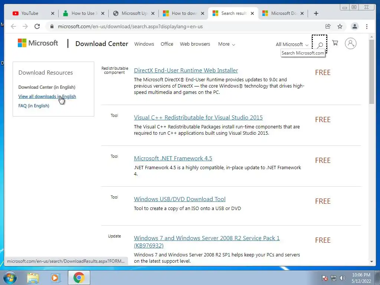380x285 pixels.
Task: Close the Microsoft Update tab
Action: click(153, 13)
